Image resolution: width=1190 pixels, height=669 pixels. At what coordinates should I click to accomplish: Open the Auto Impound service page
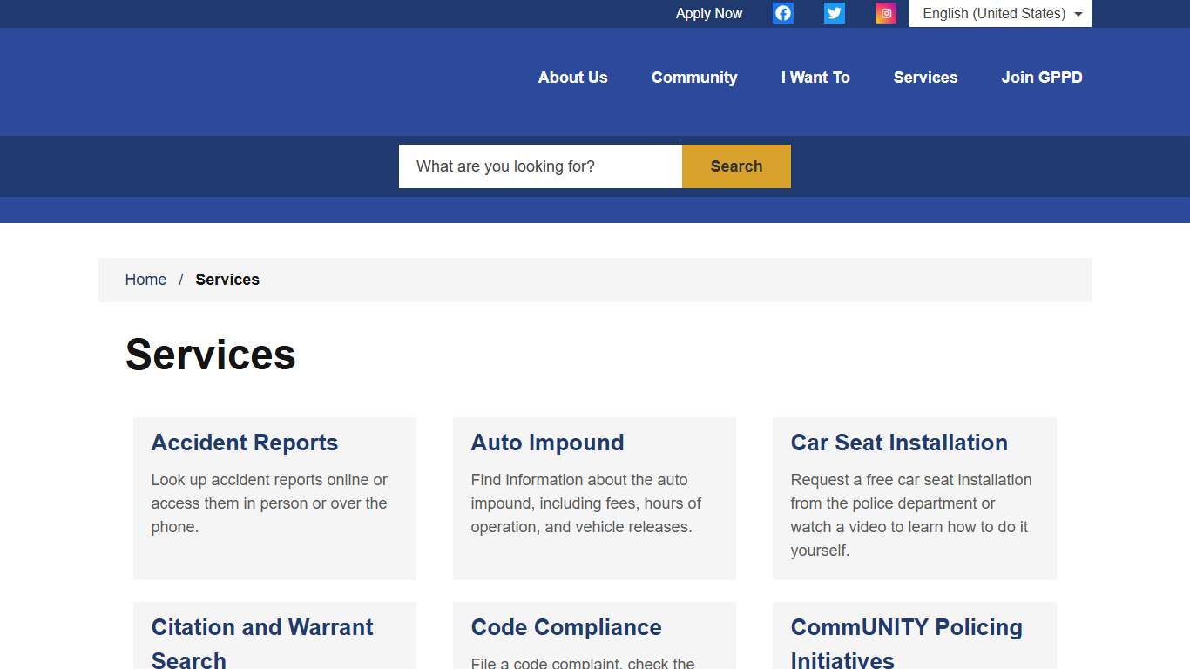pos(547,443)
